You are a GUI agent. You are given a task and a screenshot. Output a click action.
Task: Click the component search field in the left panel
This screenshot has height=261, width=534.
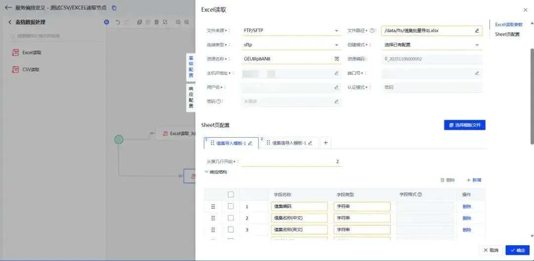(x=54, y=36)
